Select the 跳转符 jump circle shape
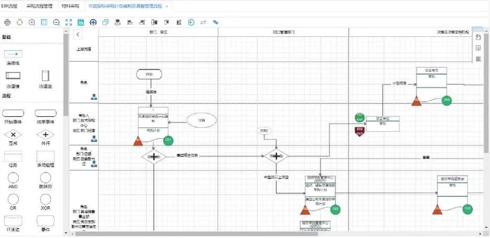Image resolution: width=490 pixels, height=238 pixels. [46, 178]
